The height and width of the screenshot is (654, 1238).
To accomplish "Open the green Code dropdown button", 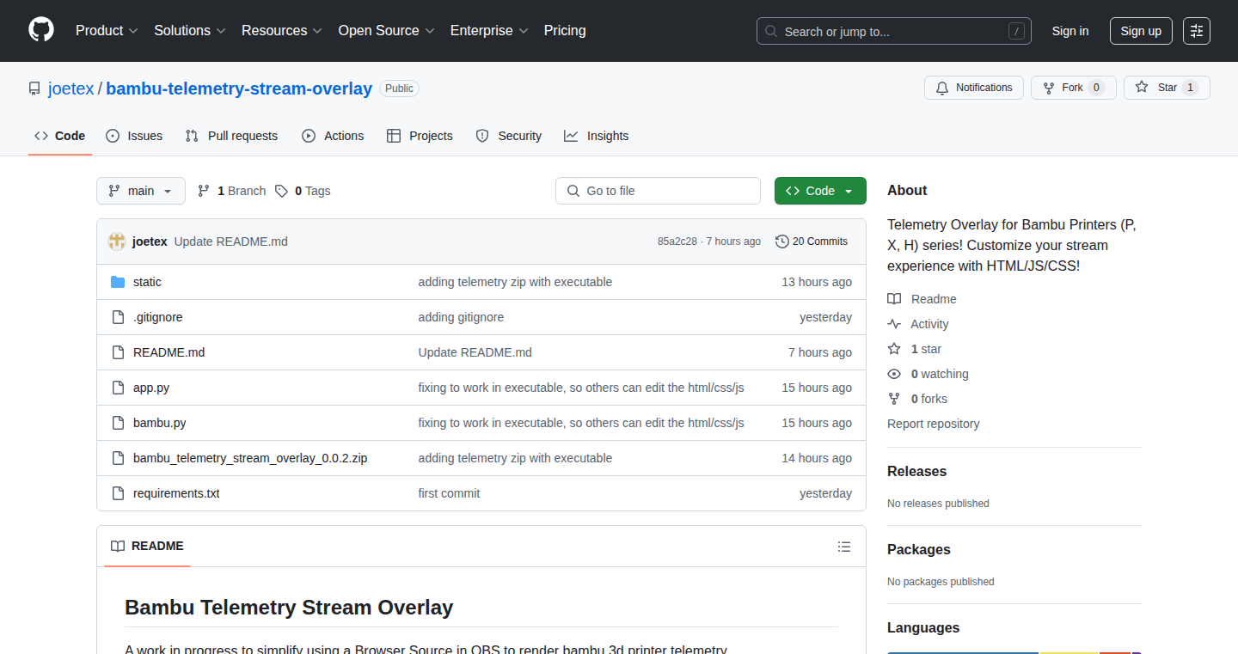I will point(820,191).
